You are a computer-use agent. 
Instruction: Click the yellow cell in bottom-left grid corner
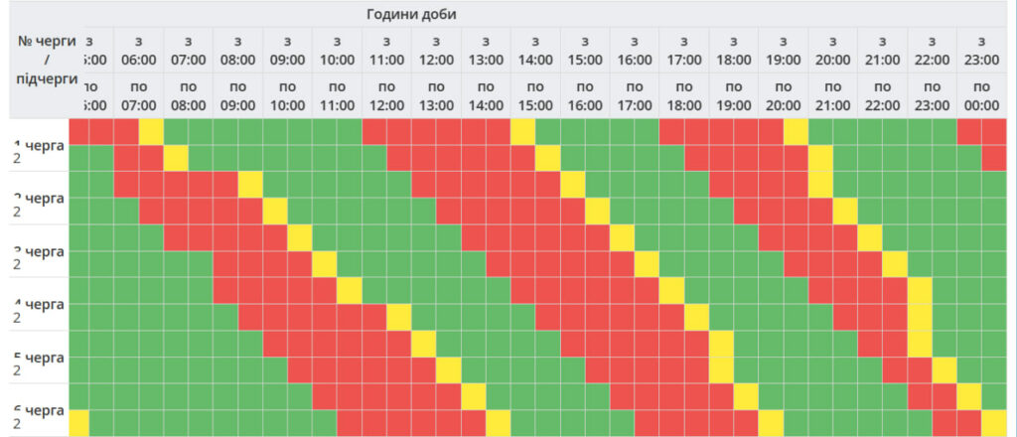coord(77,422)
